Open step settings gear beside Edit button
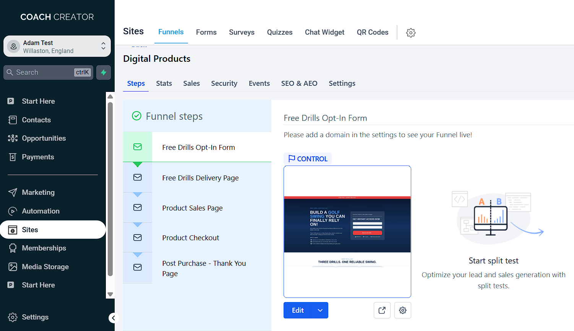The width and height of the screenshot is (574, 331). [x=403, y=310]
